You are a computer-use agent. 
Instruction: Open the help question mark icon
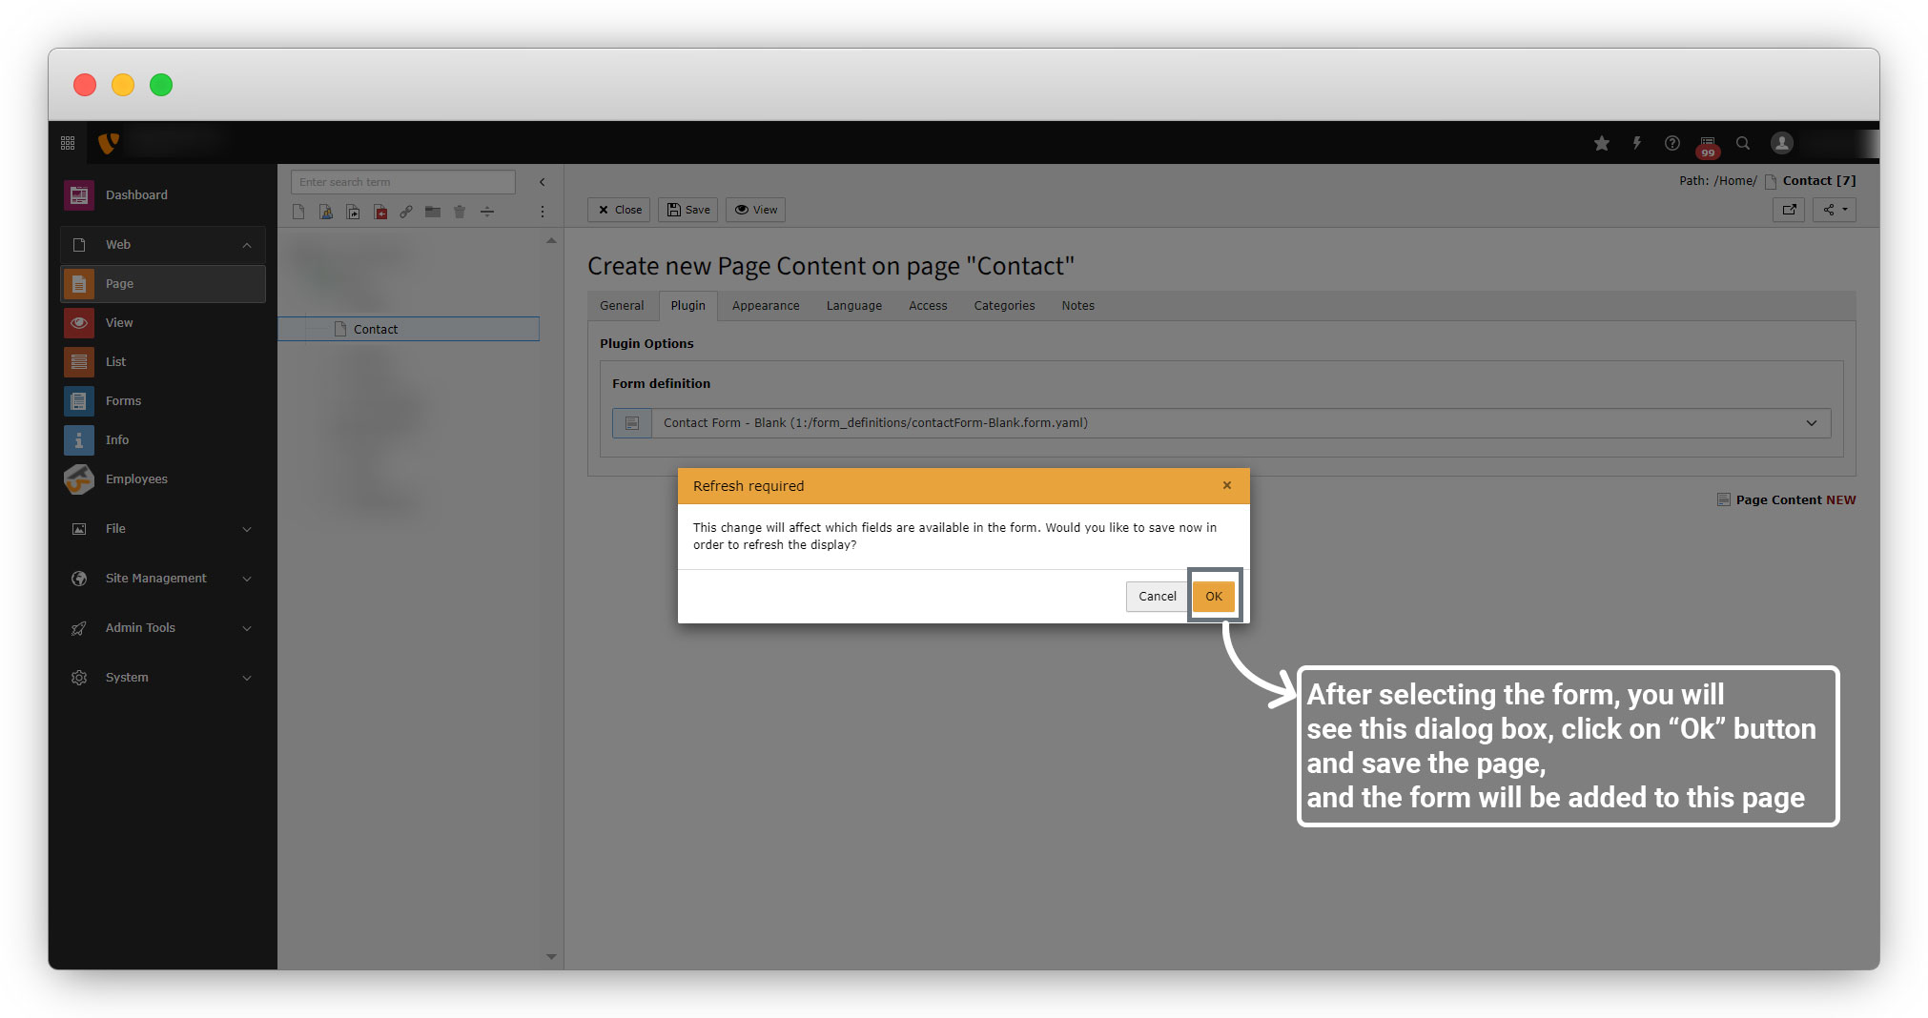pos(1672,143)
